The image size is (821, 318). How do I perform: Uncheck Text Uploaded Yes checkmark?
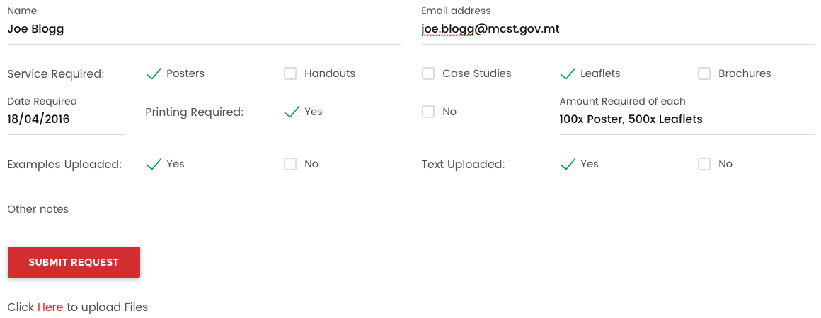coord(568,164)
